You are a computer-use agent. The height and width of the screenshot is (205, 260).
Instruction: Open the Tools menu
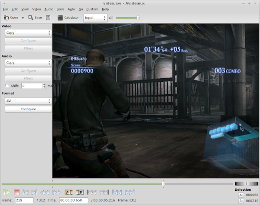click(60, 9)
